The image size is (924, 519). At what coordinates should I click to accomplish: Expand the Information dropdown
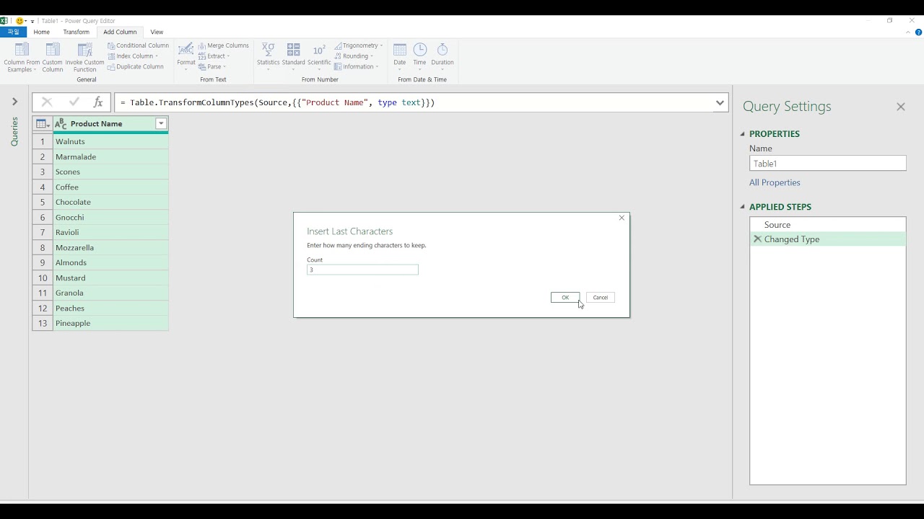[356, 67]
